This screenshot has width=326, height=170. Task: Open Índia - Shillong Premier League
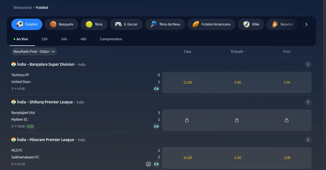click(45, 102)
